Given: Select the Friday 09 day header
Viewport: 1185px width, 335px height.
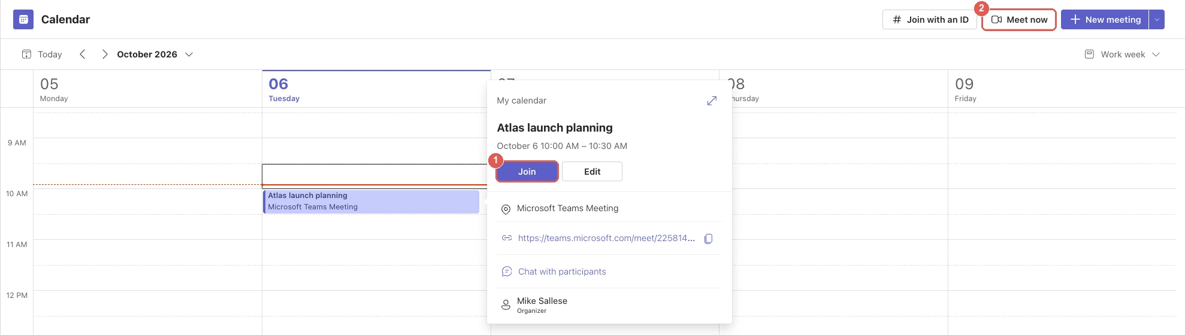Looking at the screenshot, I should pyautogui.click(x=1062, y=89).
